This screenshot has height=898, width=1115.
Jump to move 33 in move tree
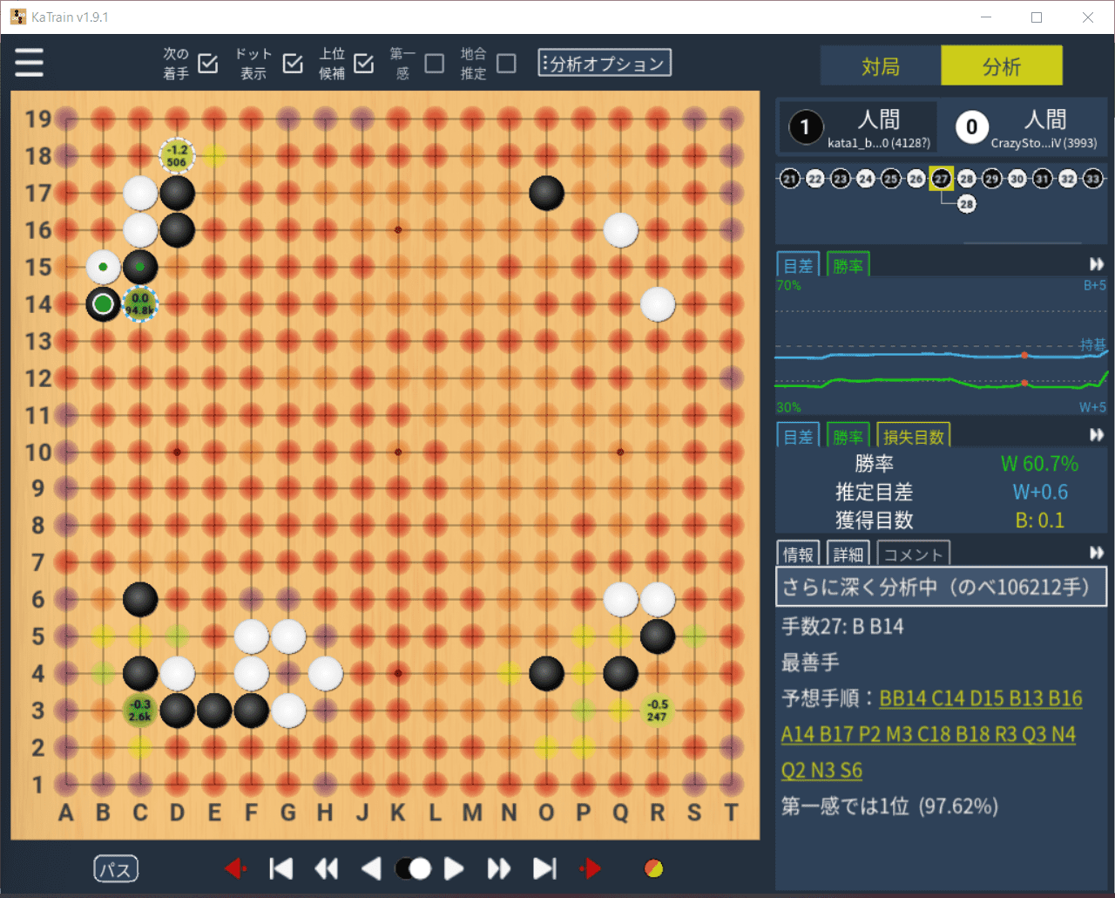[1093, 179]
